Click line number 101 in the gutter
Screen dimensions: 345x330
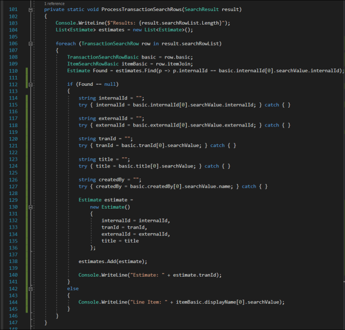click(14, 9)
